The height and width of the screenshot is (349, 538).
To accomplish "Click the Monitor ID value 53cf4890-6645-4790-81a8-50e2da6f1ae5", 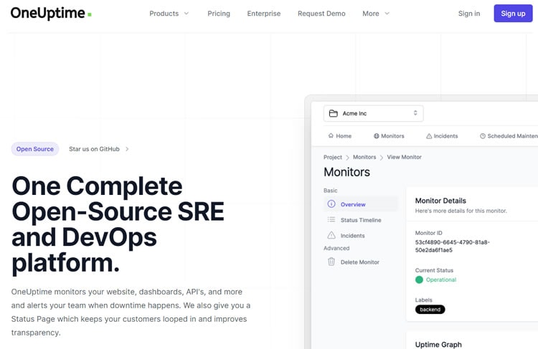I will click(452, 246).
